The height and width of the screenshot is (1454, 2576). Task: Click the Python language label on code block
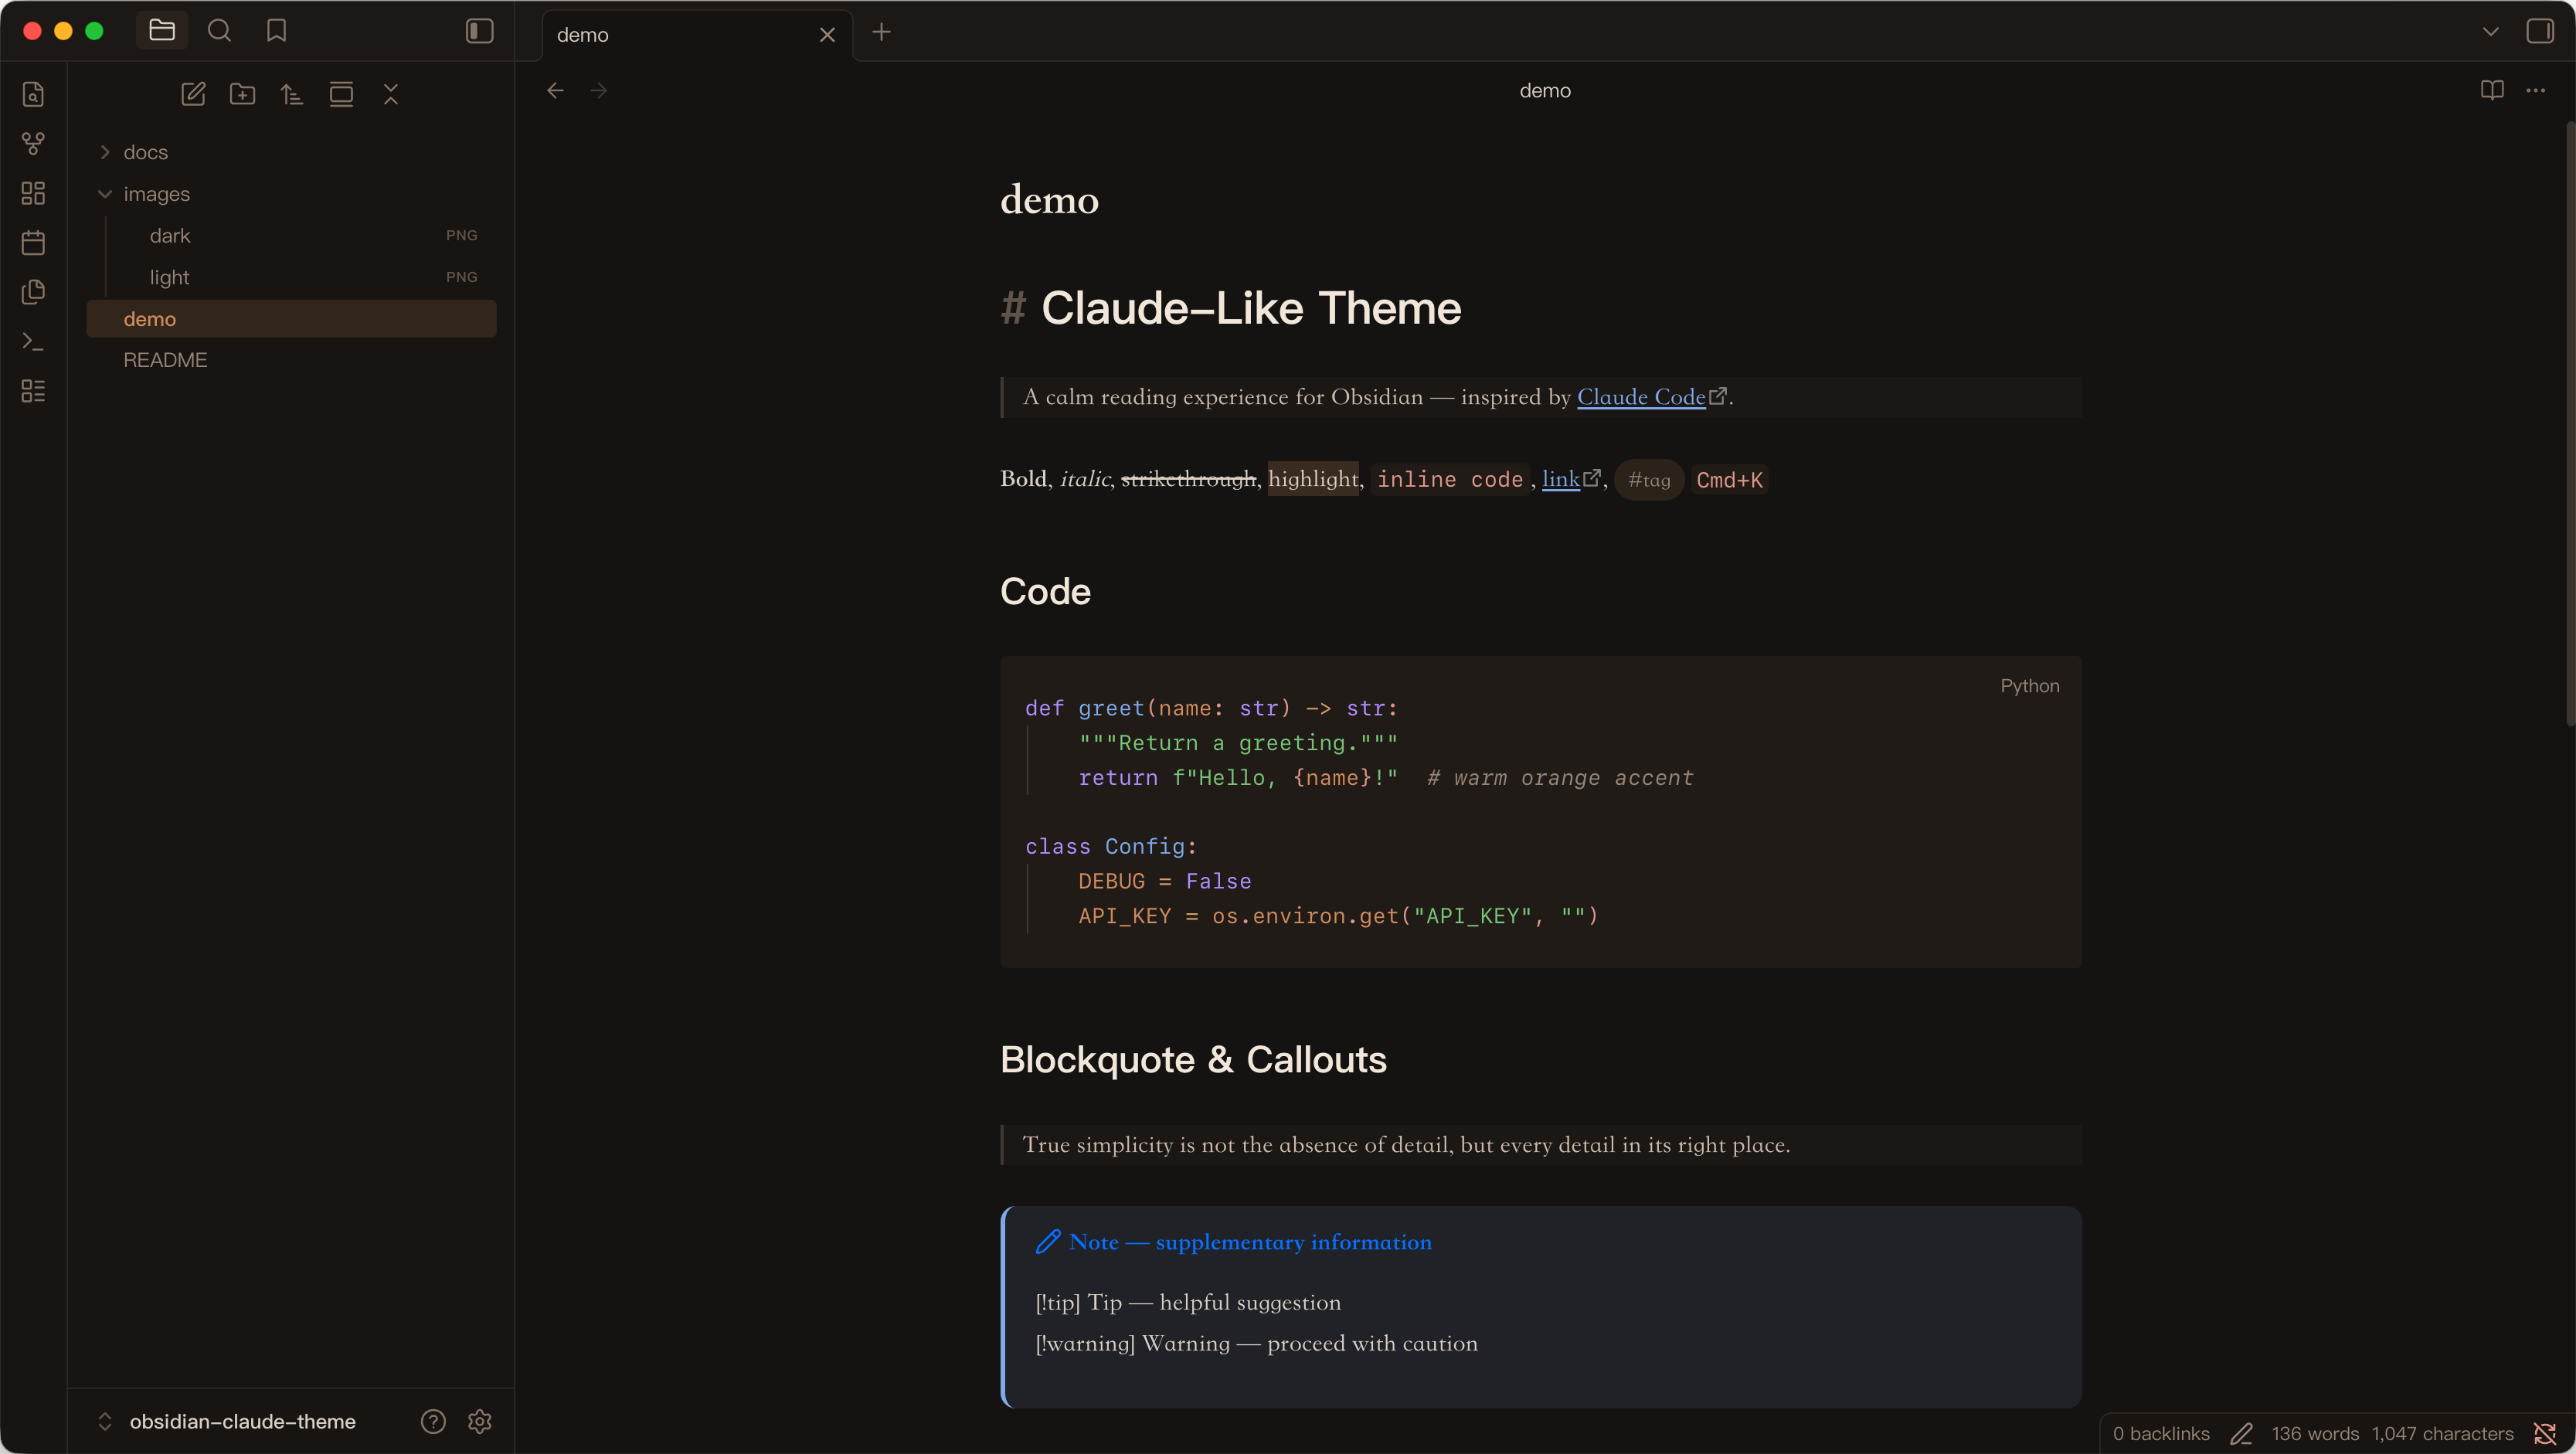click(2029, 686)
